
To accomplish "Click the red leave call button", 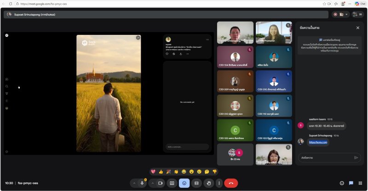I will pos(231,183).
